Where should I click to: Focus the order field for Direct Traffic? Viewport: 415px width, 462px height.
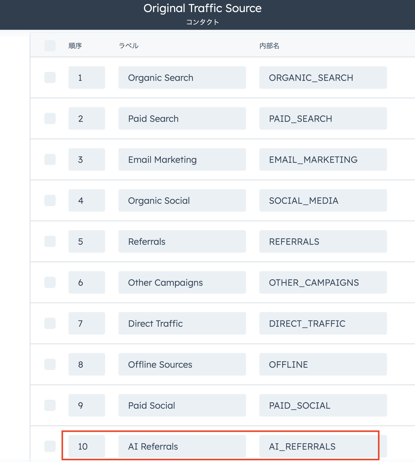pyautogui.click(x=87, y=323)
